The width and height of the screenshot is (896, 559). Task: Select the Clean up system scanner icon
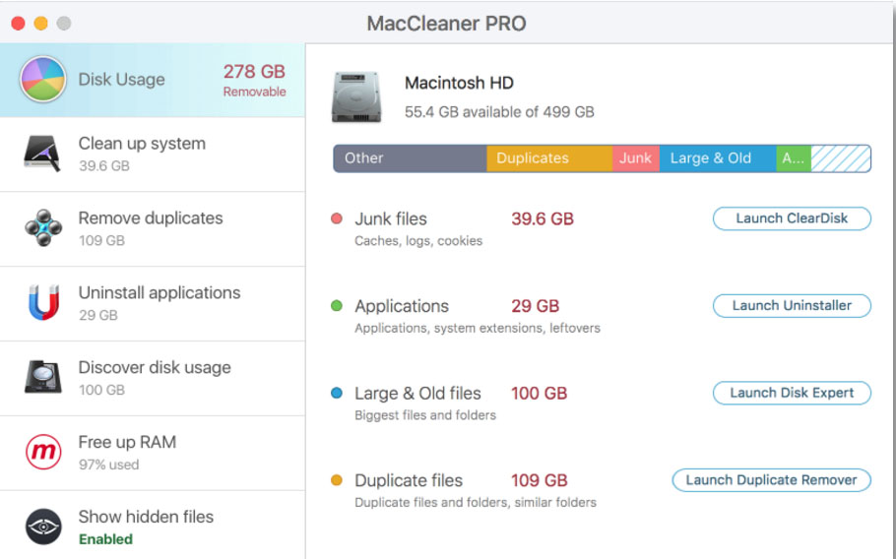coord(42,154)
